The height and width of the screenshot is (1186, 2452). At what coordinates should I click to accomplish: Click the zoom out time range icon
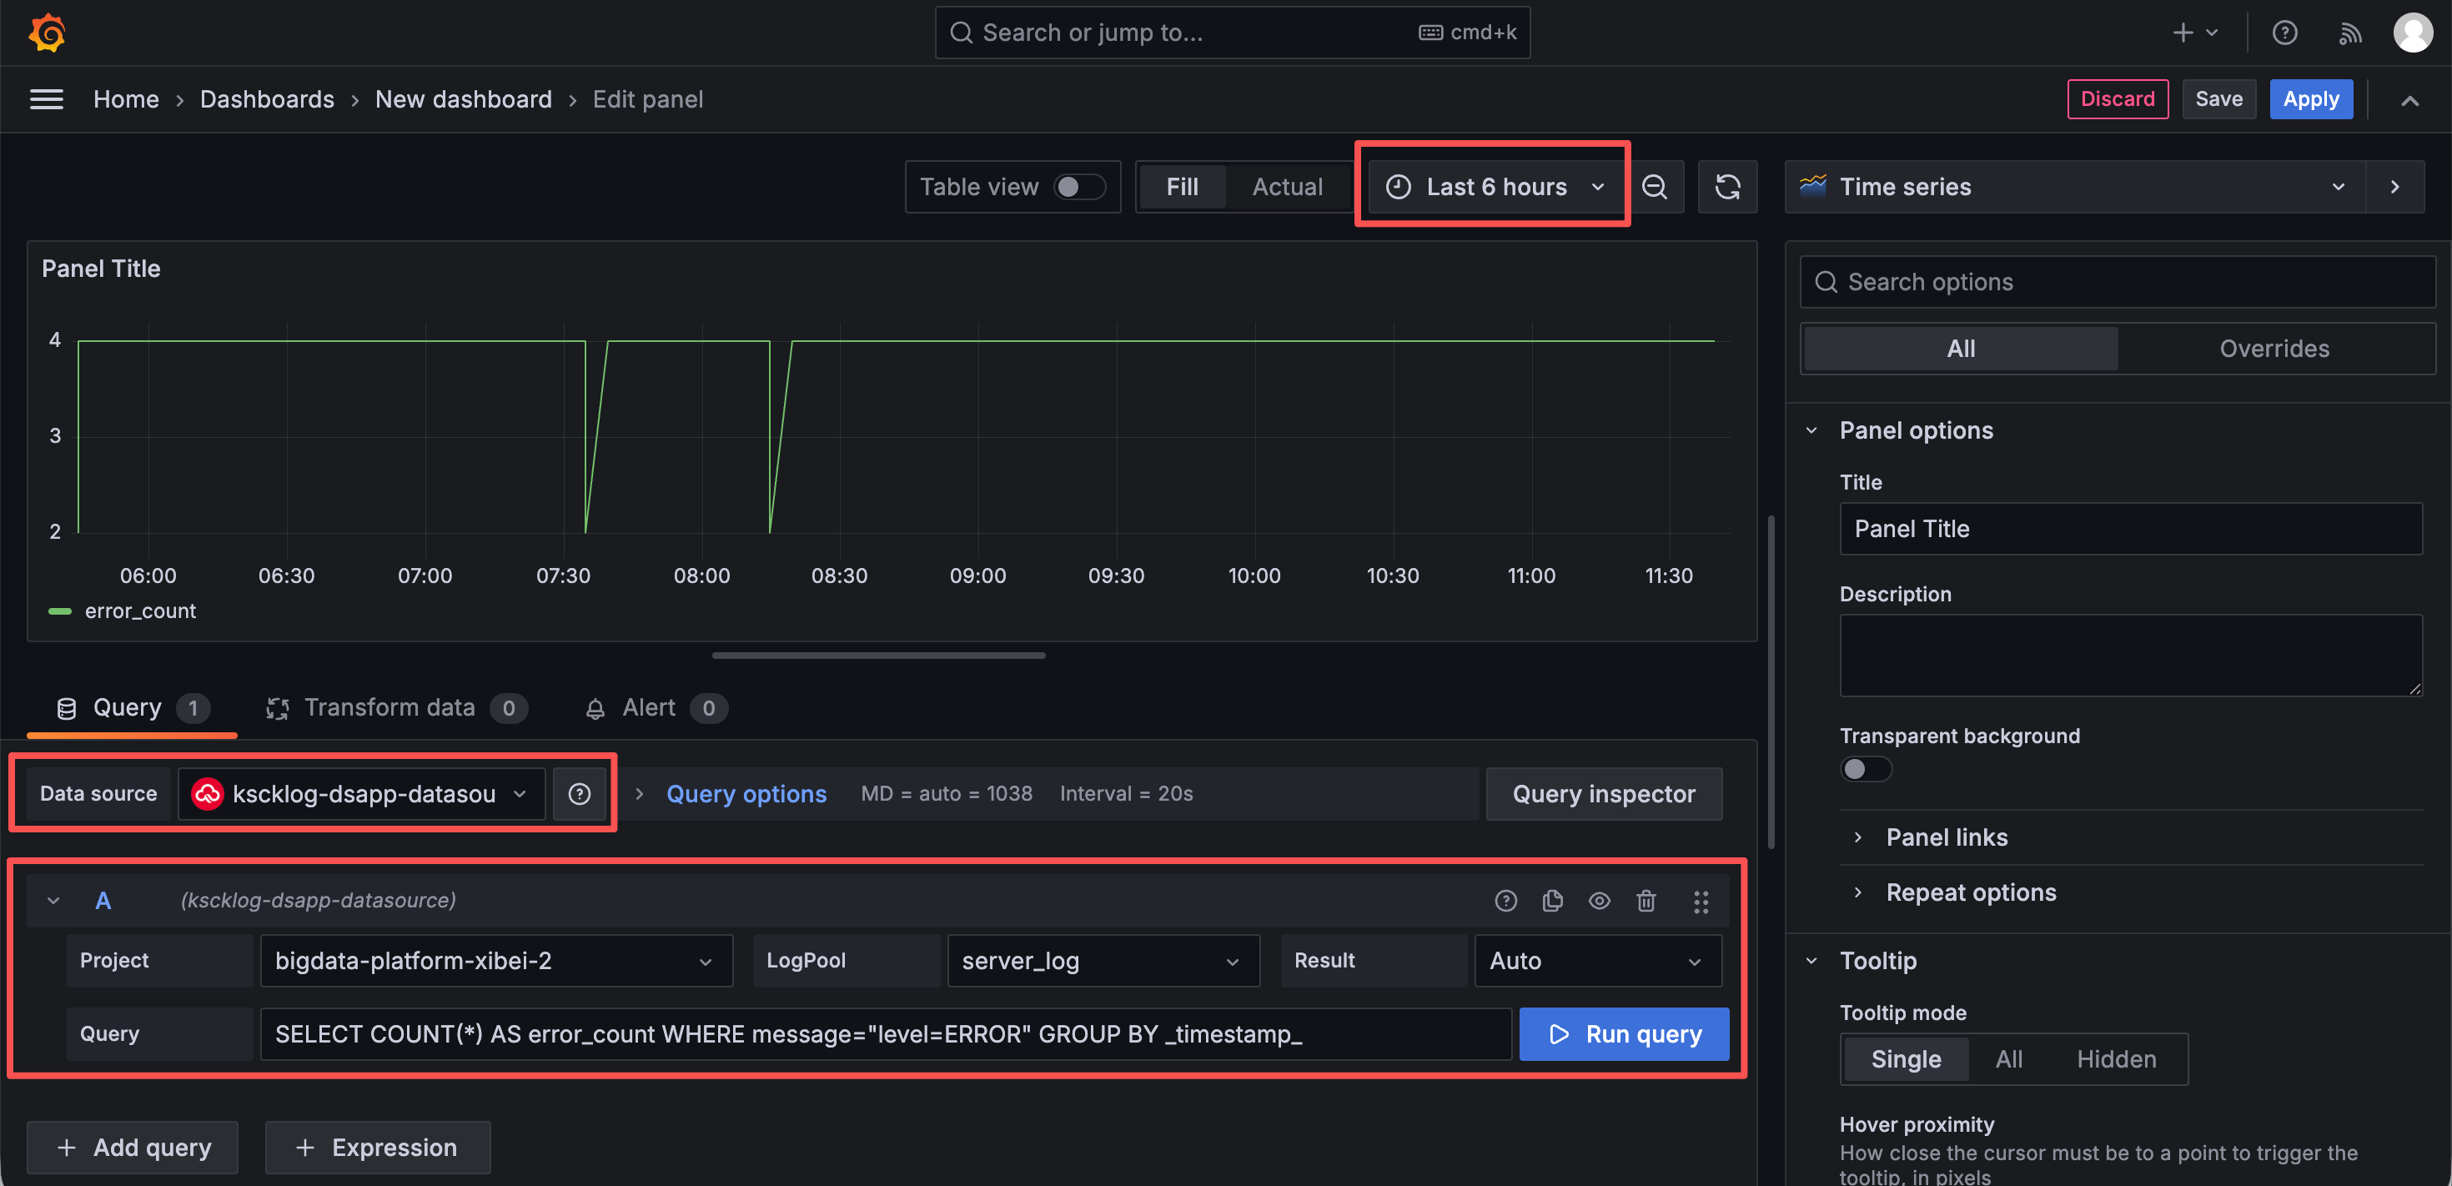(x=1656, y=187)
